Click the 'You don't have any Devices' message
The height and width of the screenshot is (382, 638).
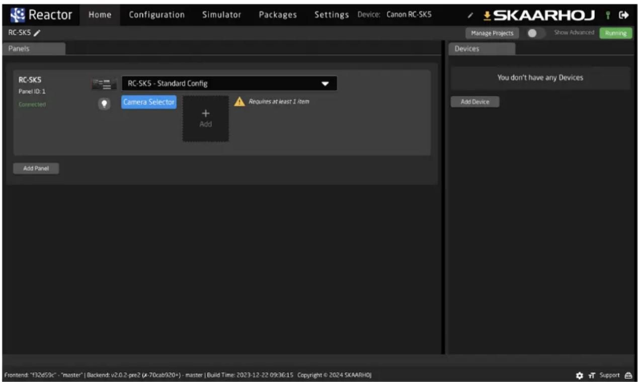coord(540,78)
